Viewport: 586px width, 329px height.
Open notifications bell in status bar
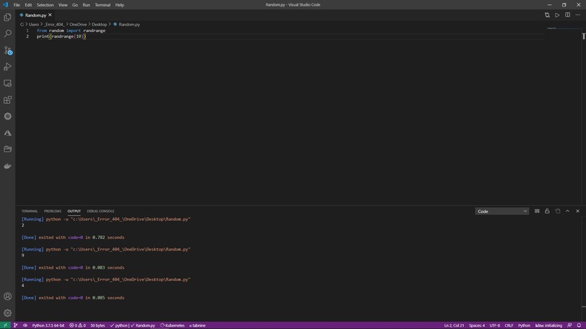click(x=579, y=325)
